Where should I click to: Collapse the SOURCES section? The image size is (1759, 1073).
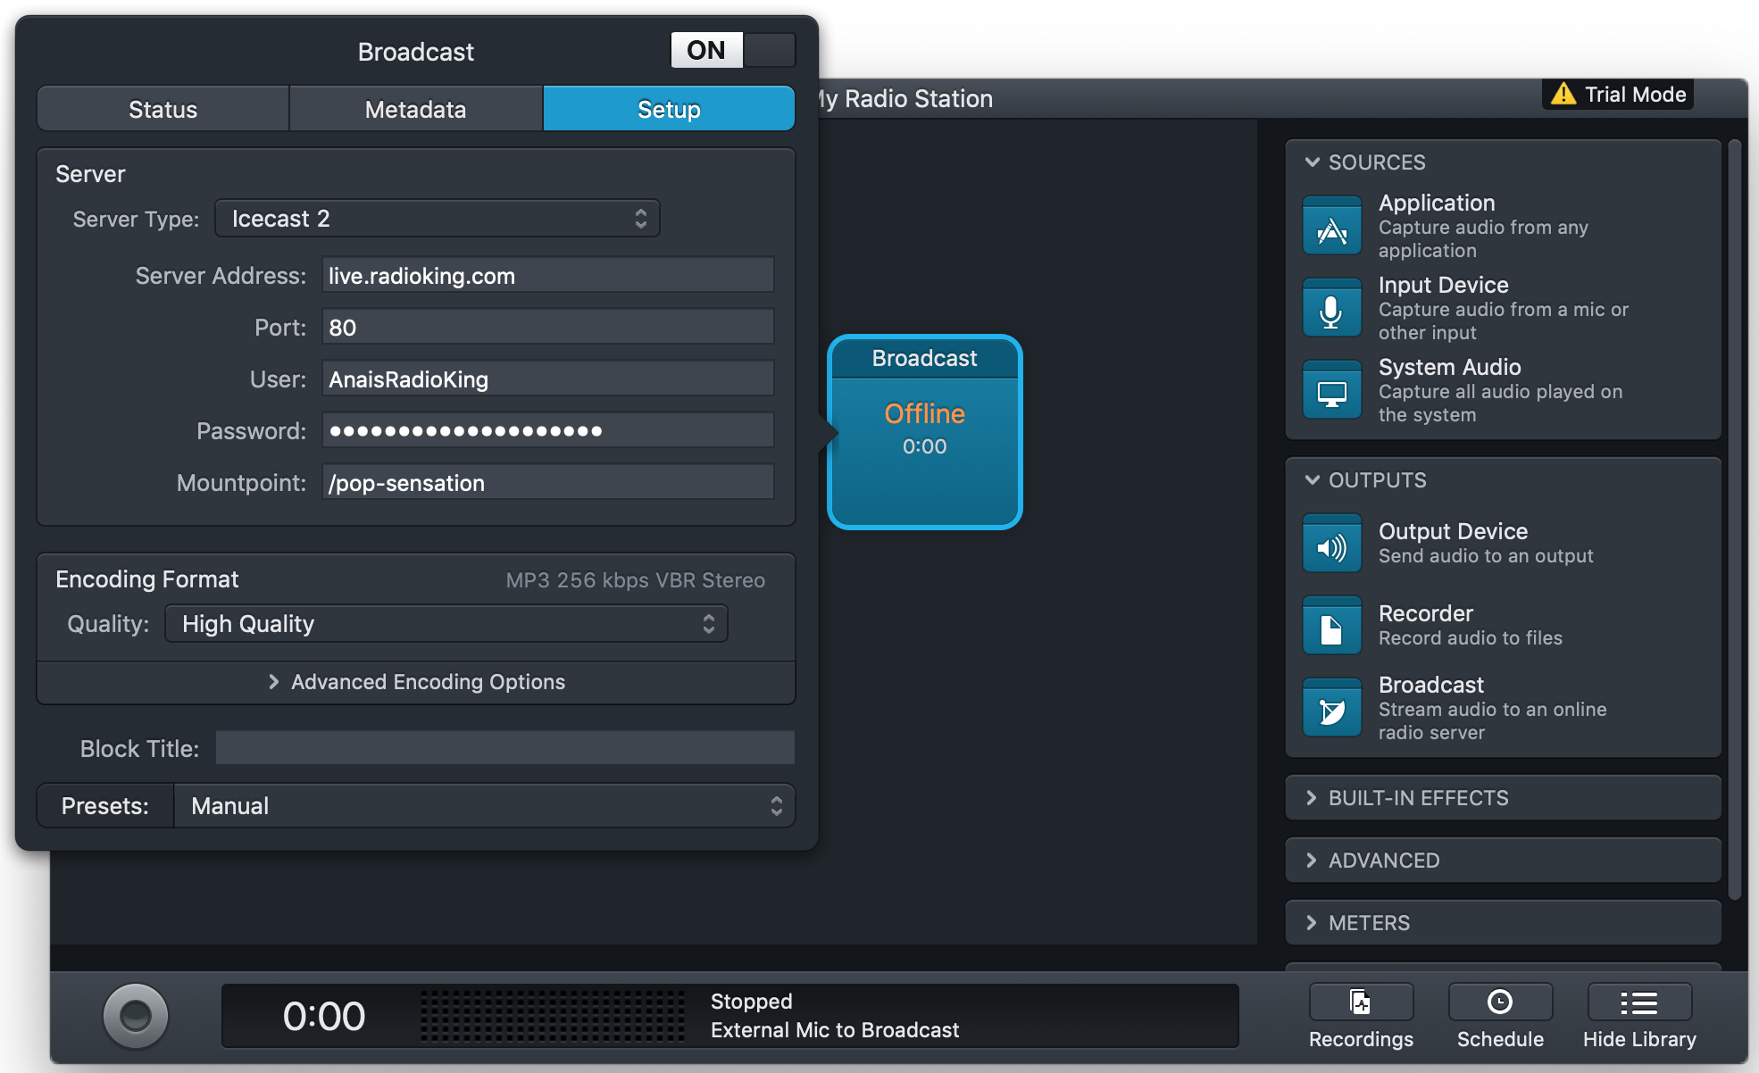tap(1313, 162)
